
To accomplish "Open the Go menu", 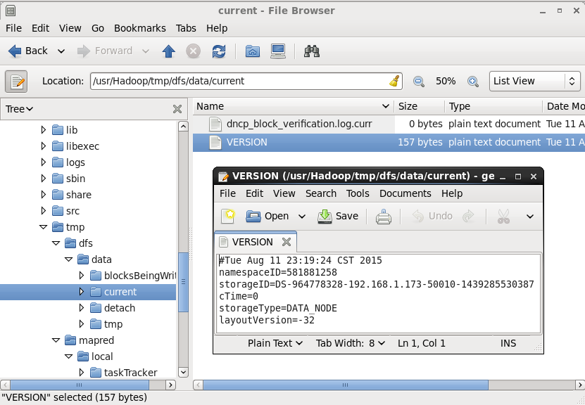I will 98,28.
